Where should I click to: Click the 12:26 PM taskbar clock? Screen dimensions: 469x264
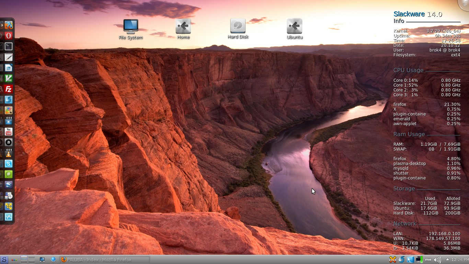point(460,260)
